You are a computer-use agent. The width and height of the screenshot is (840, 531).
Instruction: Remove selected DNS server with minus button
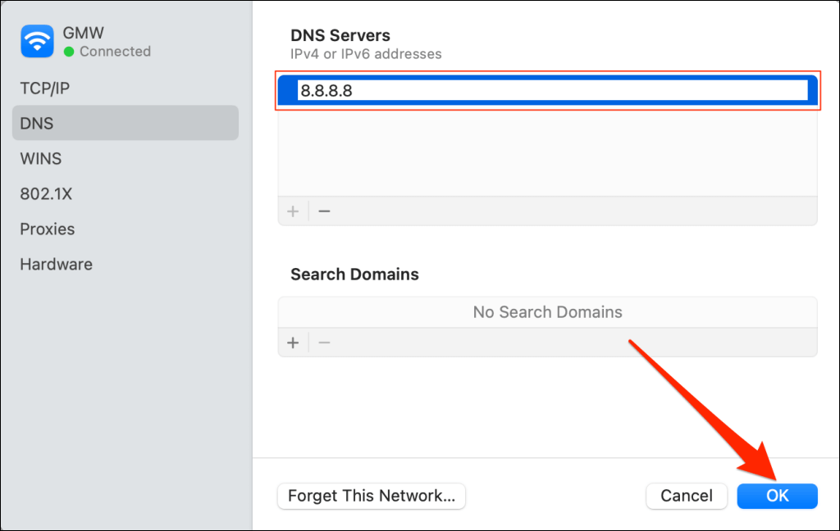324,211
